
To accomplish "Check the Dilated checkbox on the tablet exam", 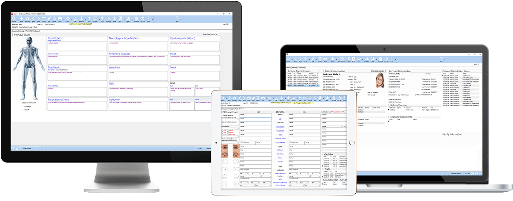I will [x=322, y=112].
